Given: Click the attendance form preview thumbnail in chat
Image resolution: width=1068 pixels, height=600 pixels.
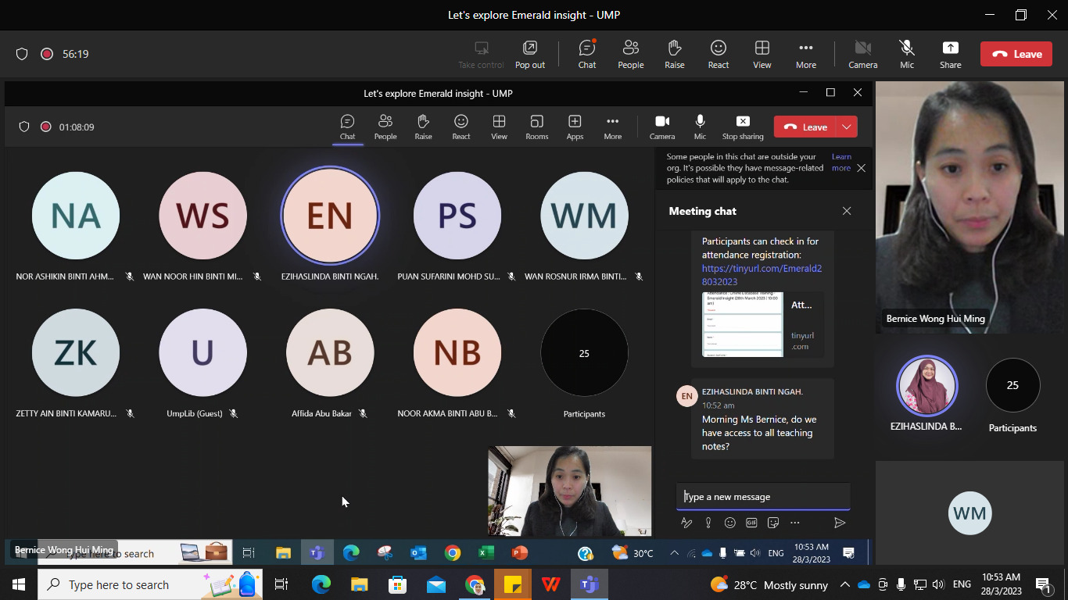Looking at the screenshot, I should 742,324.
